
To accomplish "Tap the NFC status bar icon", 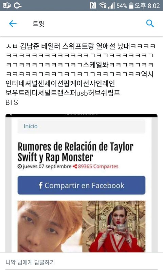I will [x=93, y=5].
